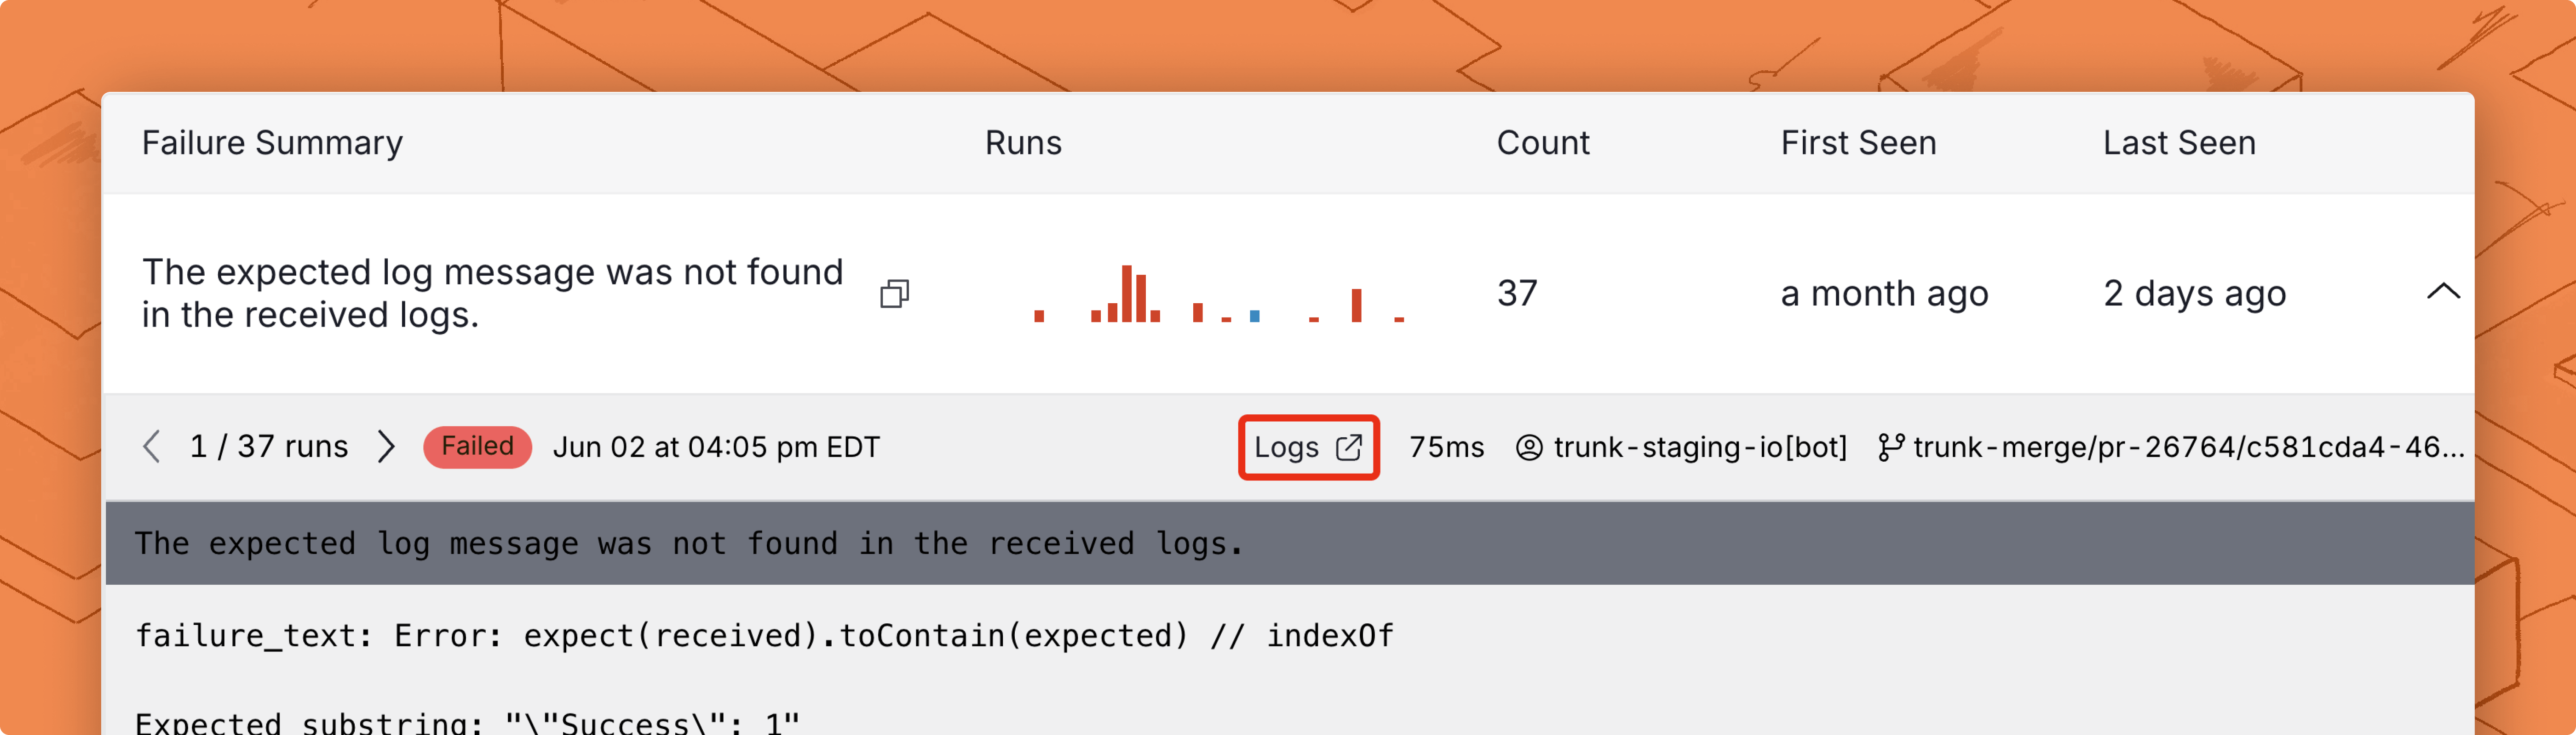Click the Failure Summary column header
Image resolution: width=2576 pixels, height=735 pixels.
(272, 143)
